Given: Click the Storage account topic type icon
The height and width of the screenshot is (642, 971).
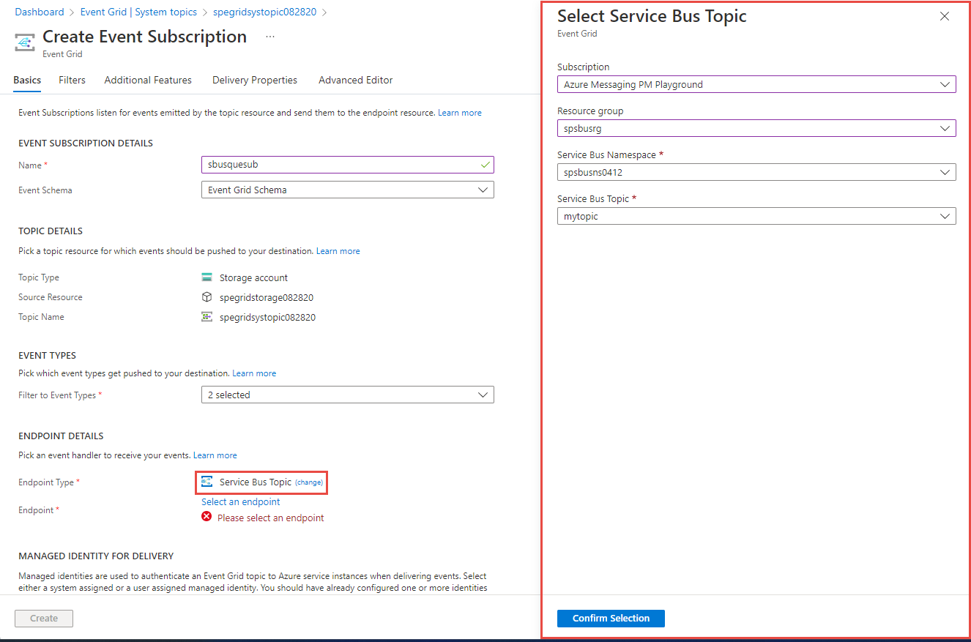Looking at the screenshot, I should pyautogui.click(x=207, y=277).
